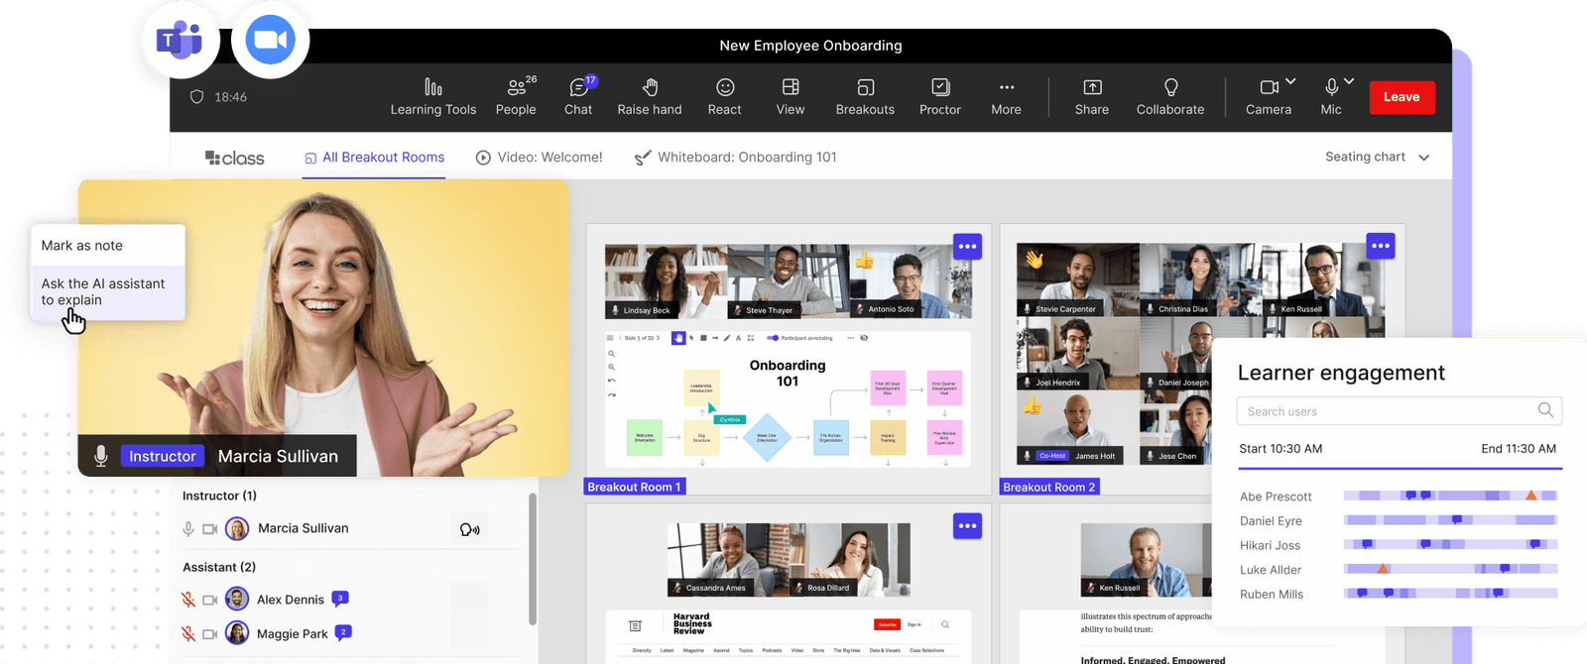This screenshot has width=1587, height=664.
Task: Open the Camera options chevron
Action: coord(1290,81)
